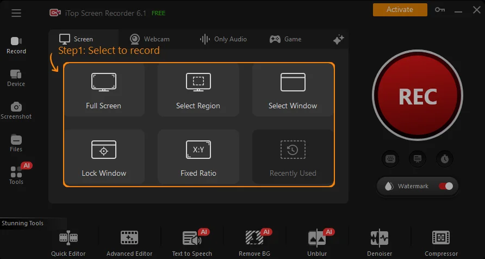Launch the Denoiser tool
This screenshot has height=259, width=485.
point(379,242)
